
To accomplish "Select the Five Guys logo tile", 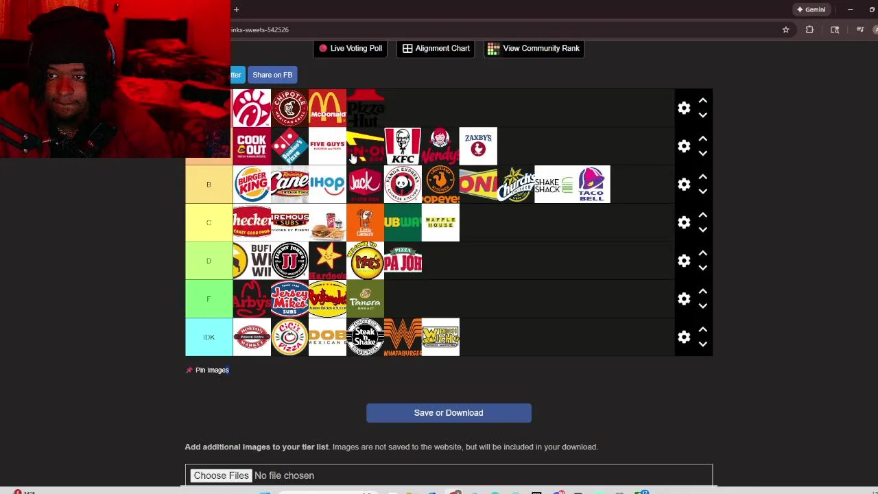I will (327, 146).
